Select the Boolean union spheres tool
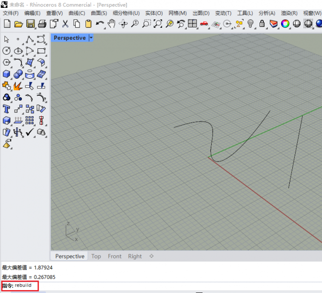The image size is (322, 293). tap(18, 74)
